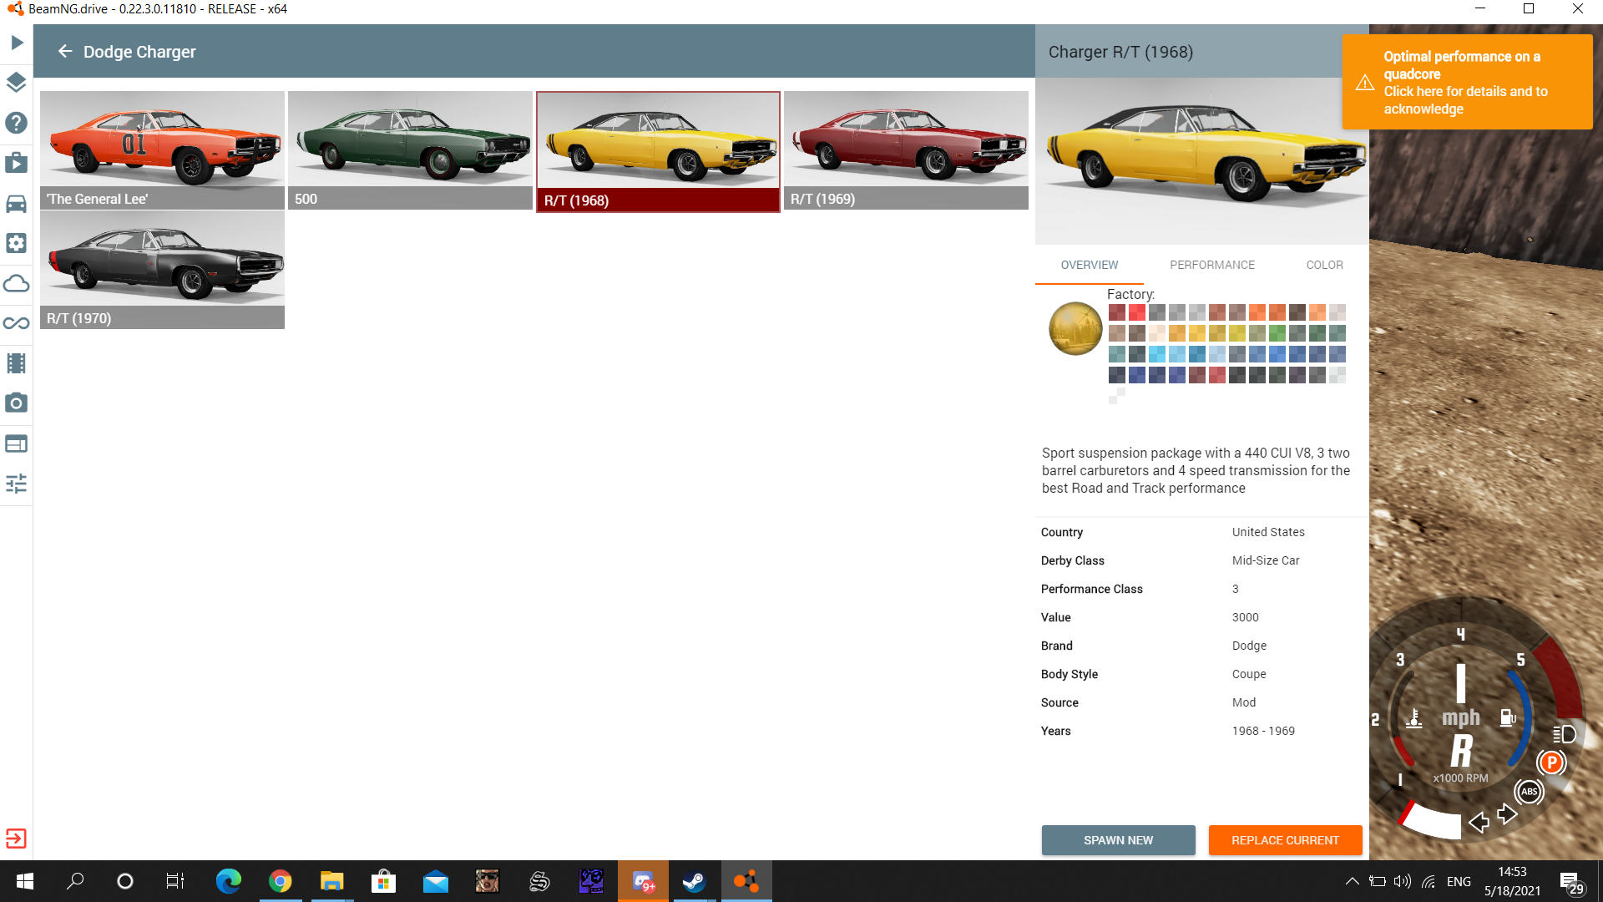Pick the bright red factory color swatch
Image resolution: width=1603 pixels, height=902 pixels.
pyautogui.click(x=1137, y=312)
